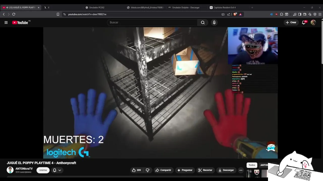The image size is (323, 181).
Task: Click the video title JUGUÉ EL POPPY PLAYTIME 4
Action: 41,163
